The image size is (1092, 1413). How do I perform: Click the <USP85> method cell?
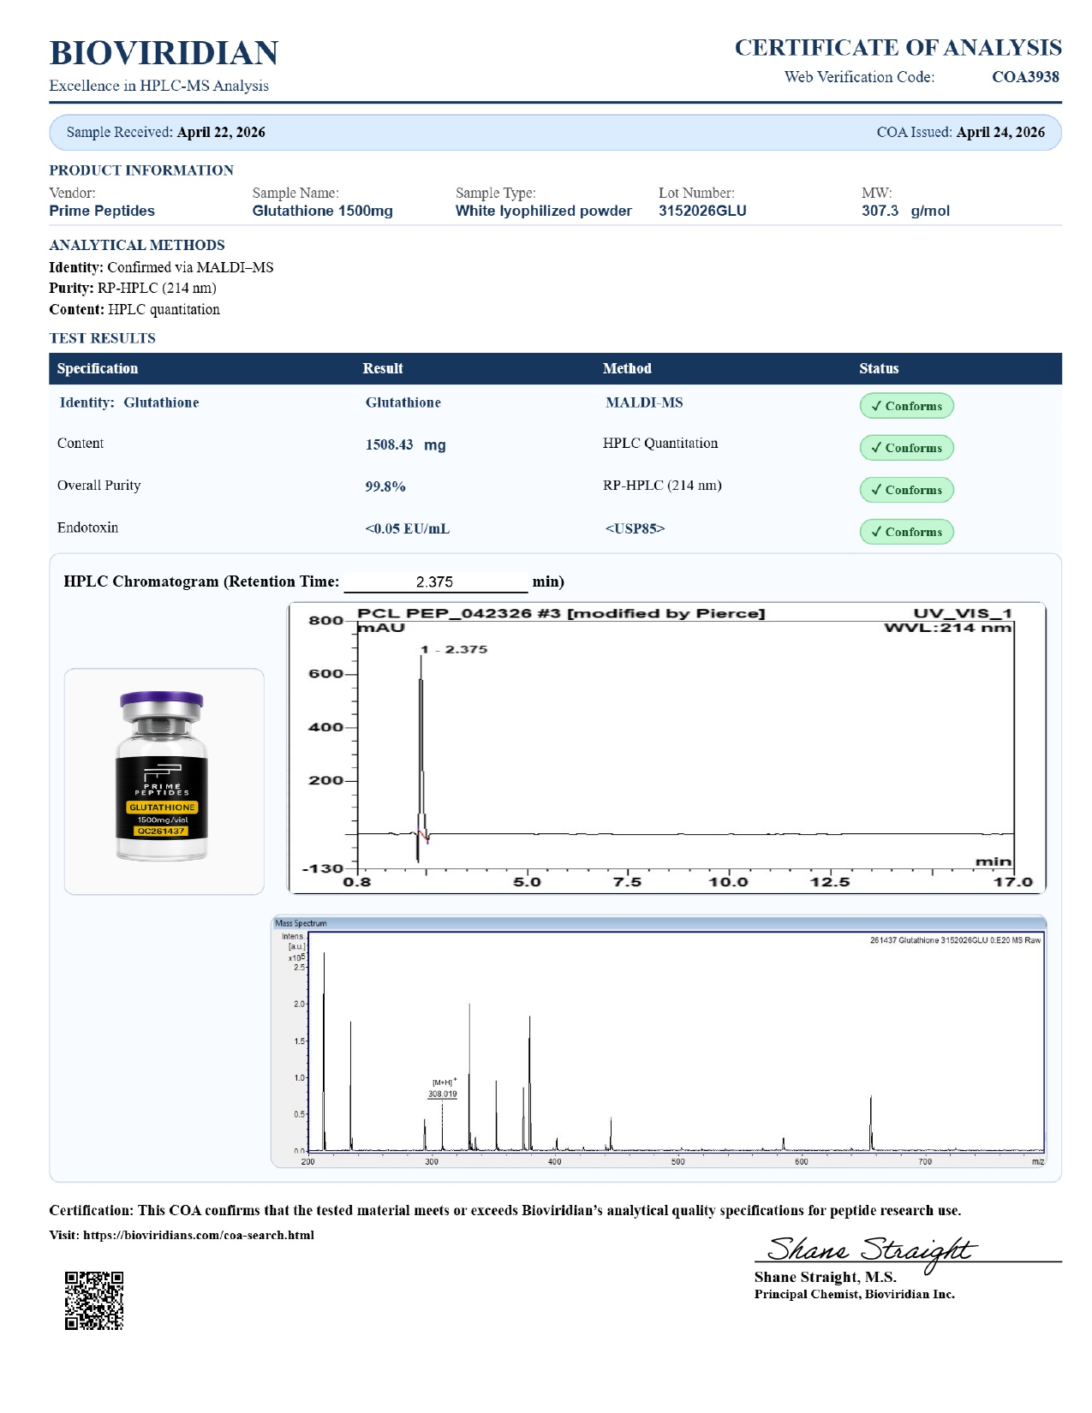click(635, 529)
